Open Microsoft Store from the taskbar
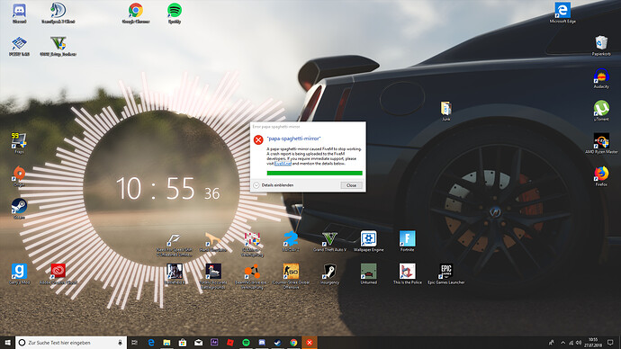 (x=183, y=343)
